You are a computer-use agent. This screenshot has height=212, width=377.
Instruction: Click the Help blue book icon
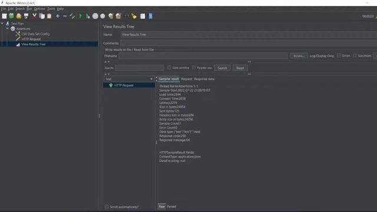(x=151, y=16)
